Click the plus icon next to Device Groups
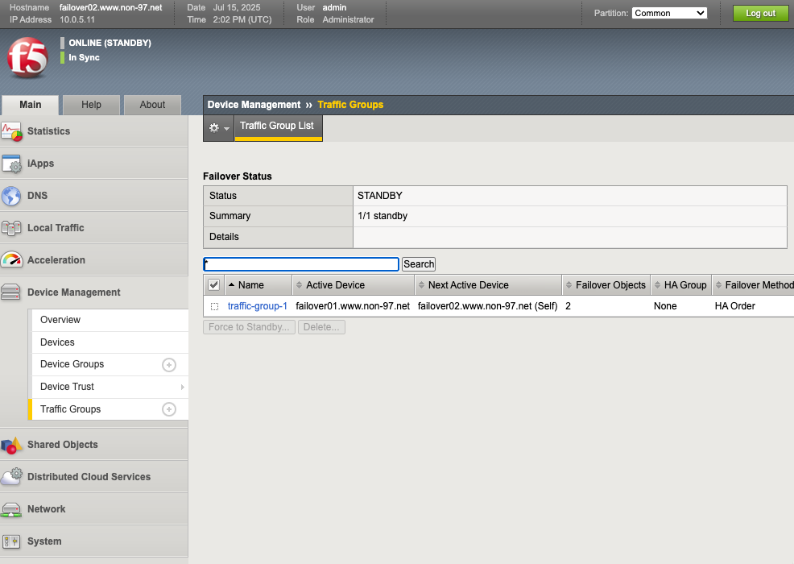This screenshot has width=794, height=564. click(x=169, y=365)
